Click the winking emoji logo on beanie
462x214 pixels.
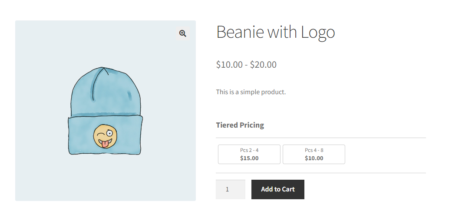[x=105, y=136]
